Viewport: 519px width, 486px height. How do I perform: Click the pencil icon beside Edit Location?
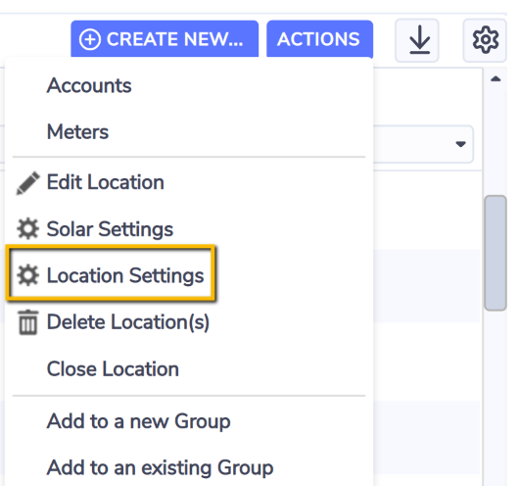pyautogui.click(x=27, y=183)
